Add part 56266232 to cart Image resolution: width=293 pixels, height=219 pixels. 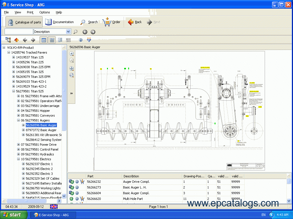[x=82, y=182]
